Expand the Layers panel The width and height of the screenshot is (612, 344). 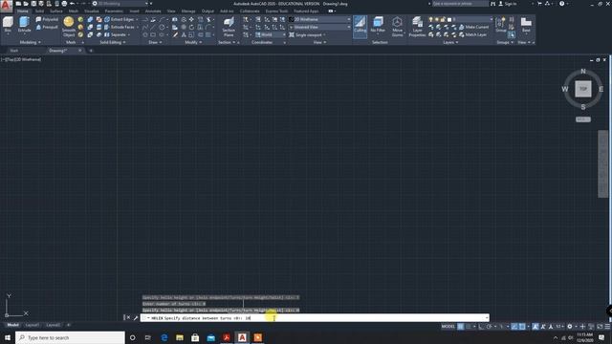click(x=450, y=42)
